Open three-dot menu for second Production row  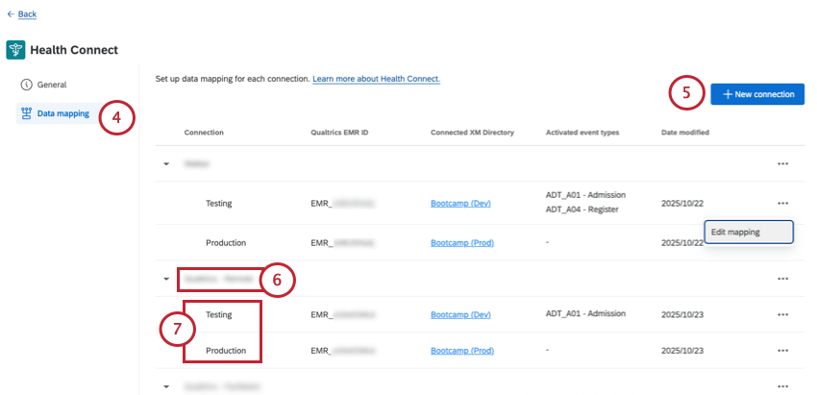click(x=782, y=351)
